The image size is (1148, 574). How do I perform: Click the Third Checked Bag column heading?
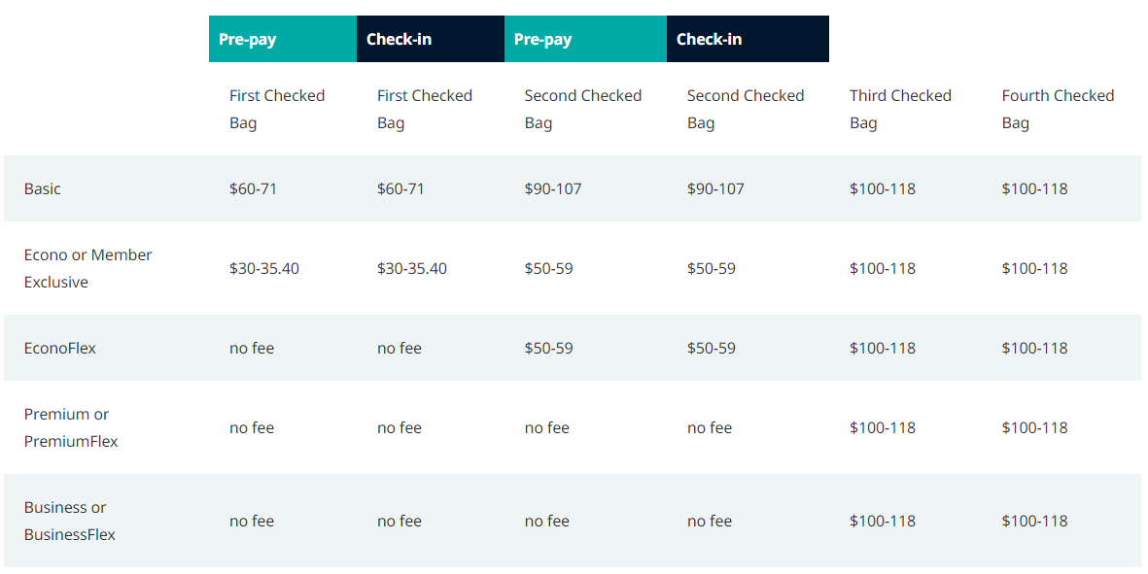click(900, 109)
